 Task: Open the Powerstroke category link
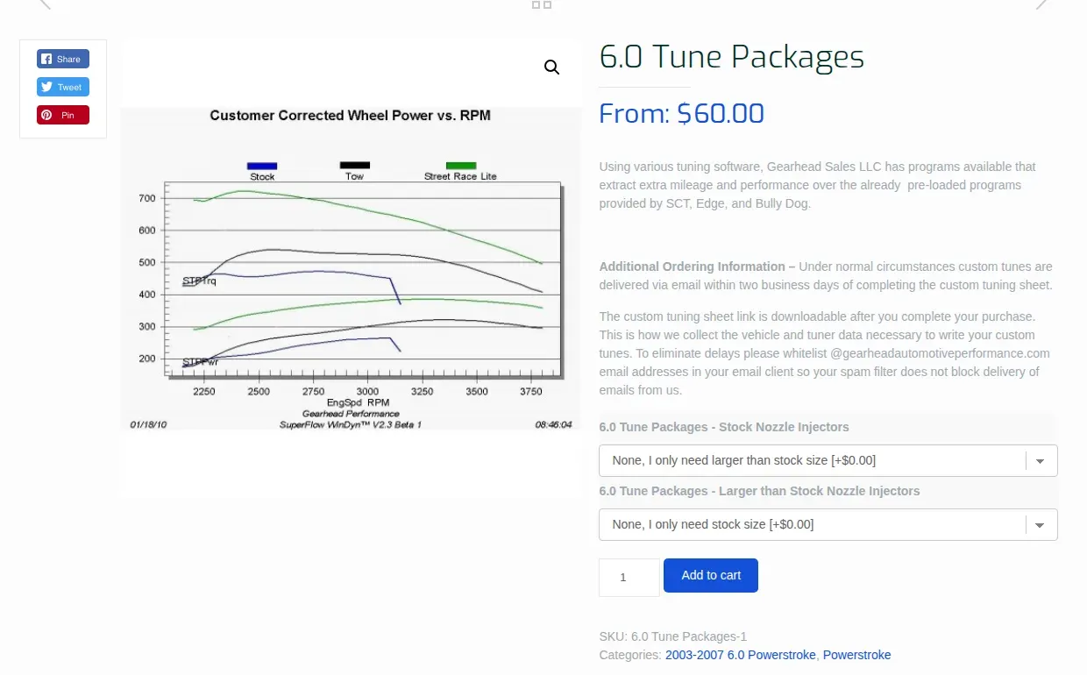(x=856, y=655)
